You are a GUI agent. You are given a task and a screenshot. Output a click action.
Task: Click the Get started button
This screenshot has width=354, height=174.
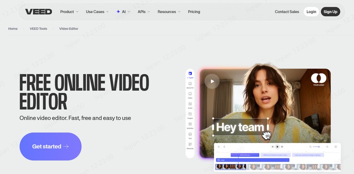(51, 147)
